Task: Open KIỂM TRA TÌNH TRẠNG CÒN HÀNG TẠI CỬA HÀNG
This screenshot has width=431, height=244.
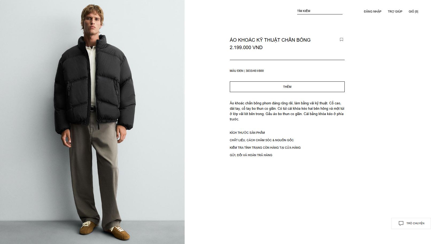Action: [265, 148]
